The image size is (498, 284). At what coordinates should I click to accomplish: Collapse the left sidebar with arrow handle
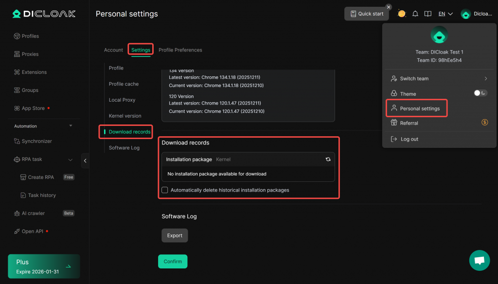click(85, 160)
